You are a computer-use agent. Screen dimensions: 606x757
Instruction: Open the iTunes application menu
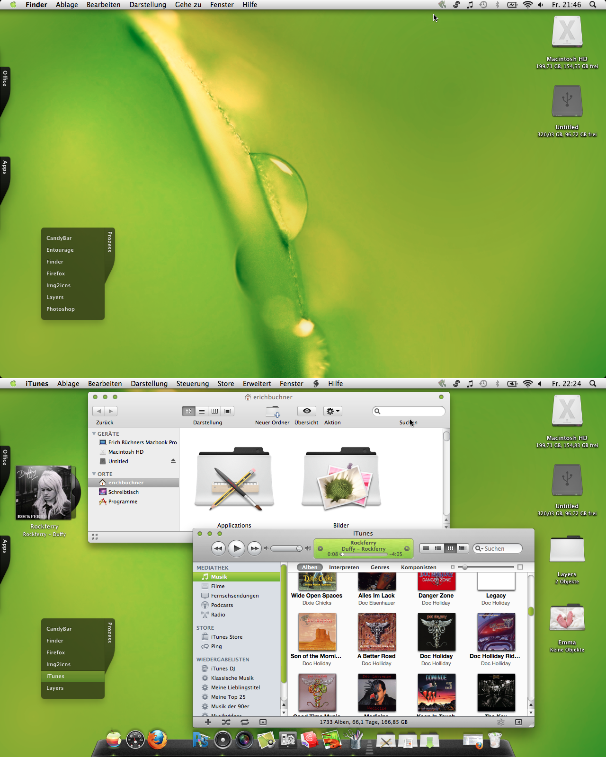pyautogui.click(x=37, y=384)
